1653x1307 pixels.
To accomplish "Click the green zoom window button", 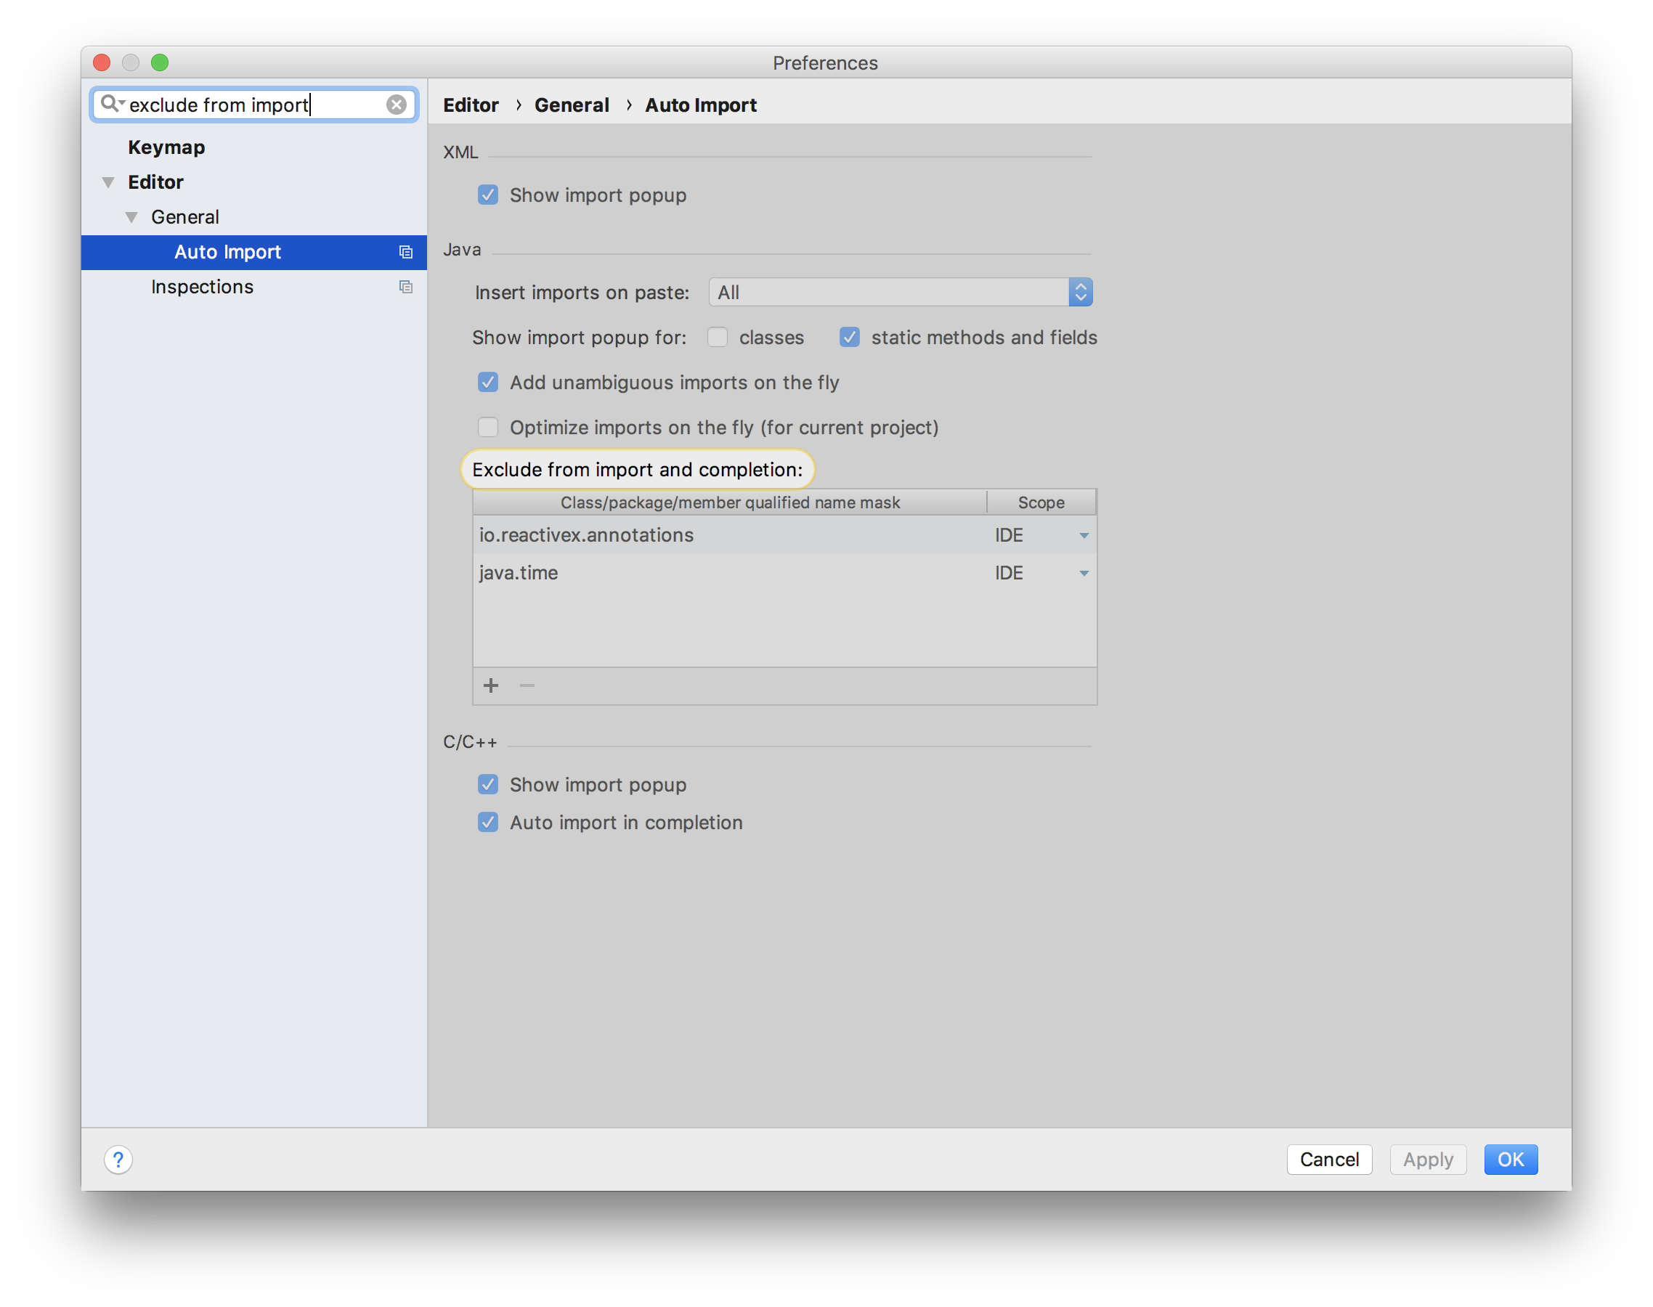I will click(159, 62).
